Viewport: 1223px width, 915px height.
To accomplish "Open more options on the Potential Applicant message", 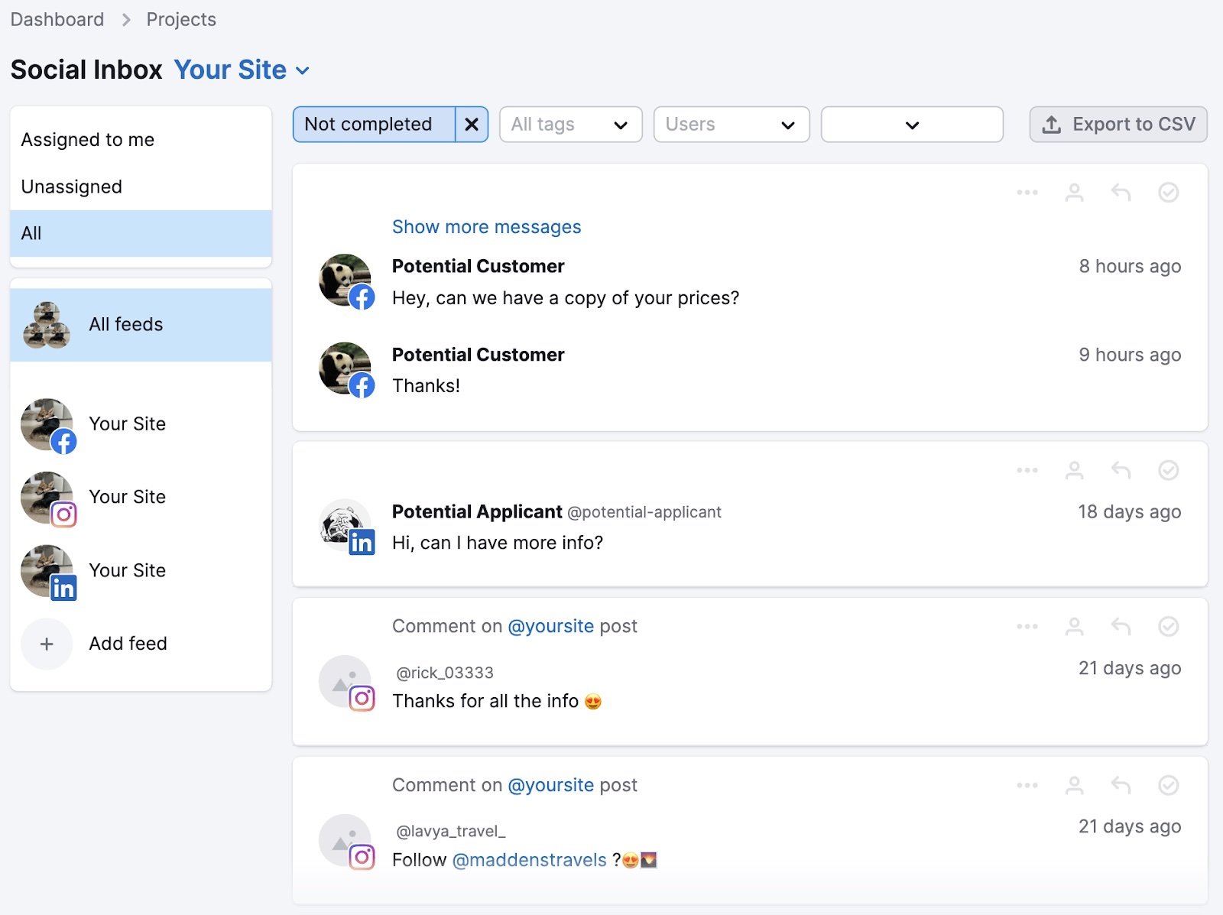I will tap(1027, 471).
